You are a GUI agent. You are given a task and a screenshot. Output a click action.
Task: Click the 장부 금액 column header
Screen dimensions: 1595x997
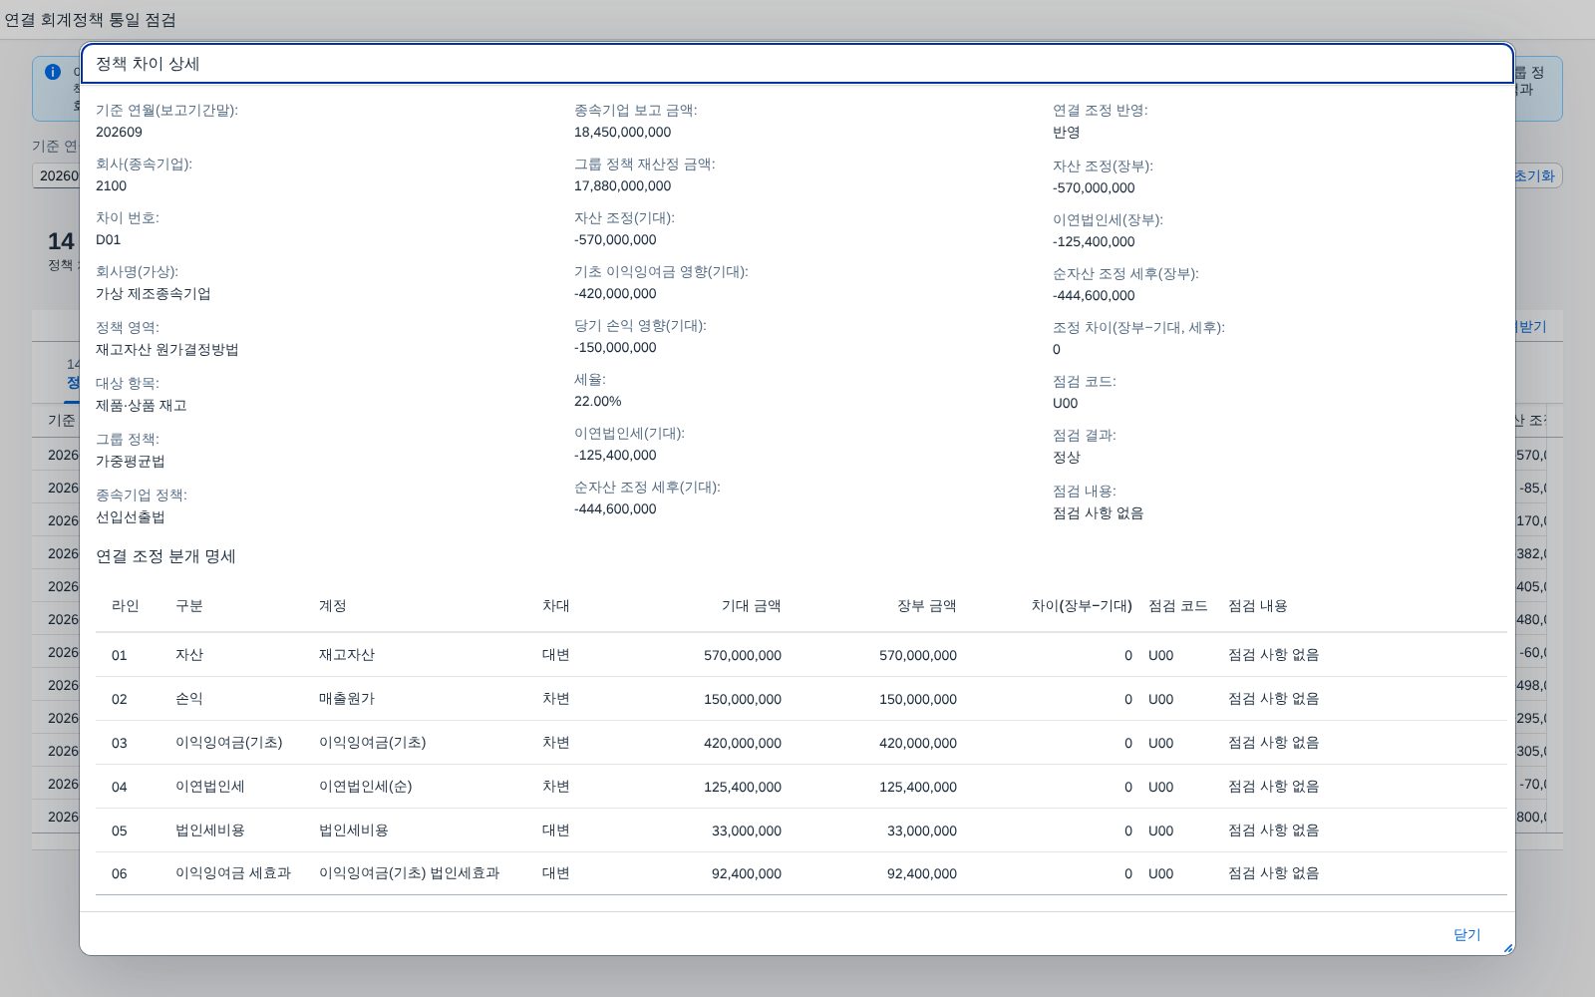click(x=926, y=606)
